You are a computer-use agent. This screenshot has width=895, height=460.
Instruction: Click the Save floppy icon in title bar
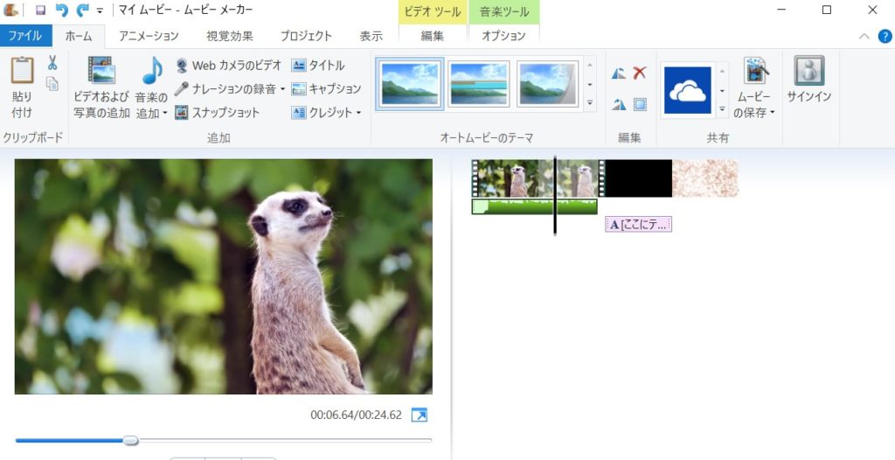40,10
